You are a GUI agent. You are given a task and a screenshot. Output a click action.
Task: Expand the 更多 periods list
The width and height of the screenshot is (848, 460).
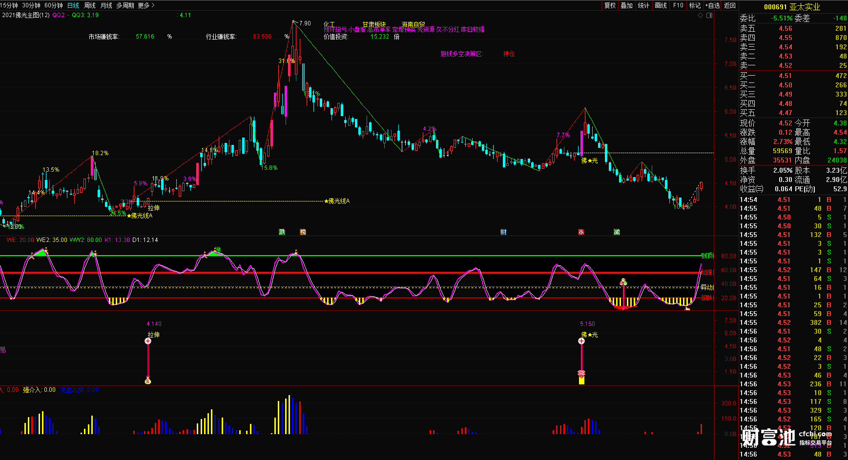[146, 5]
